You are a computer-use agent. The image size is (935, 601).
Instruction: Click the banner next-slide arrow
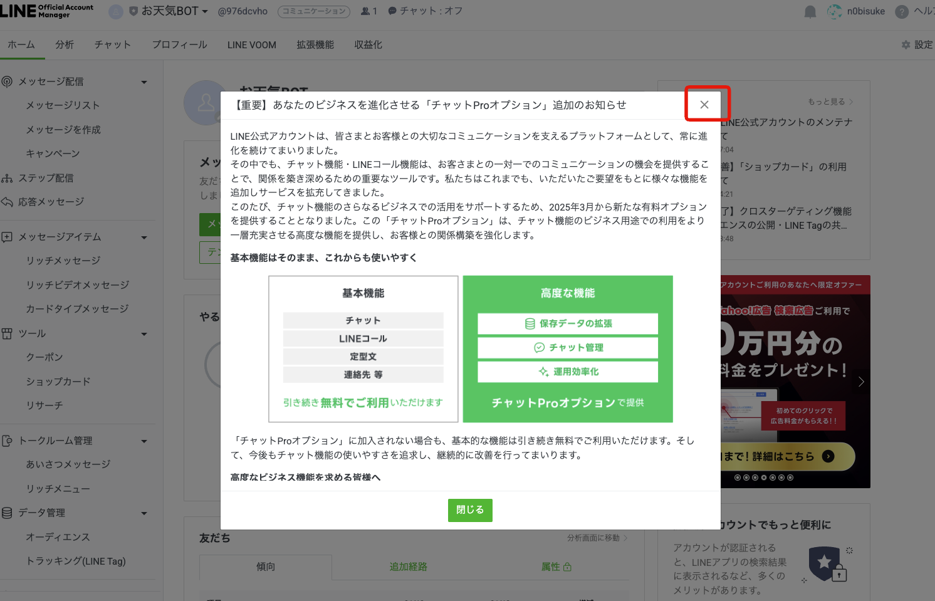click(861, 382)
